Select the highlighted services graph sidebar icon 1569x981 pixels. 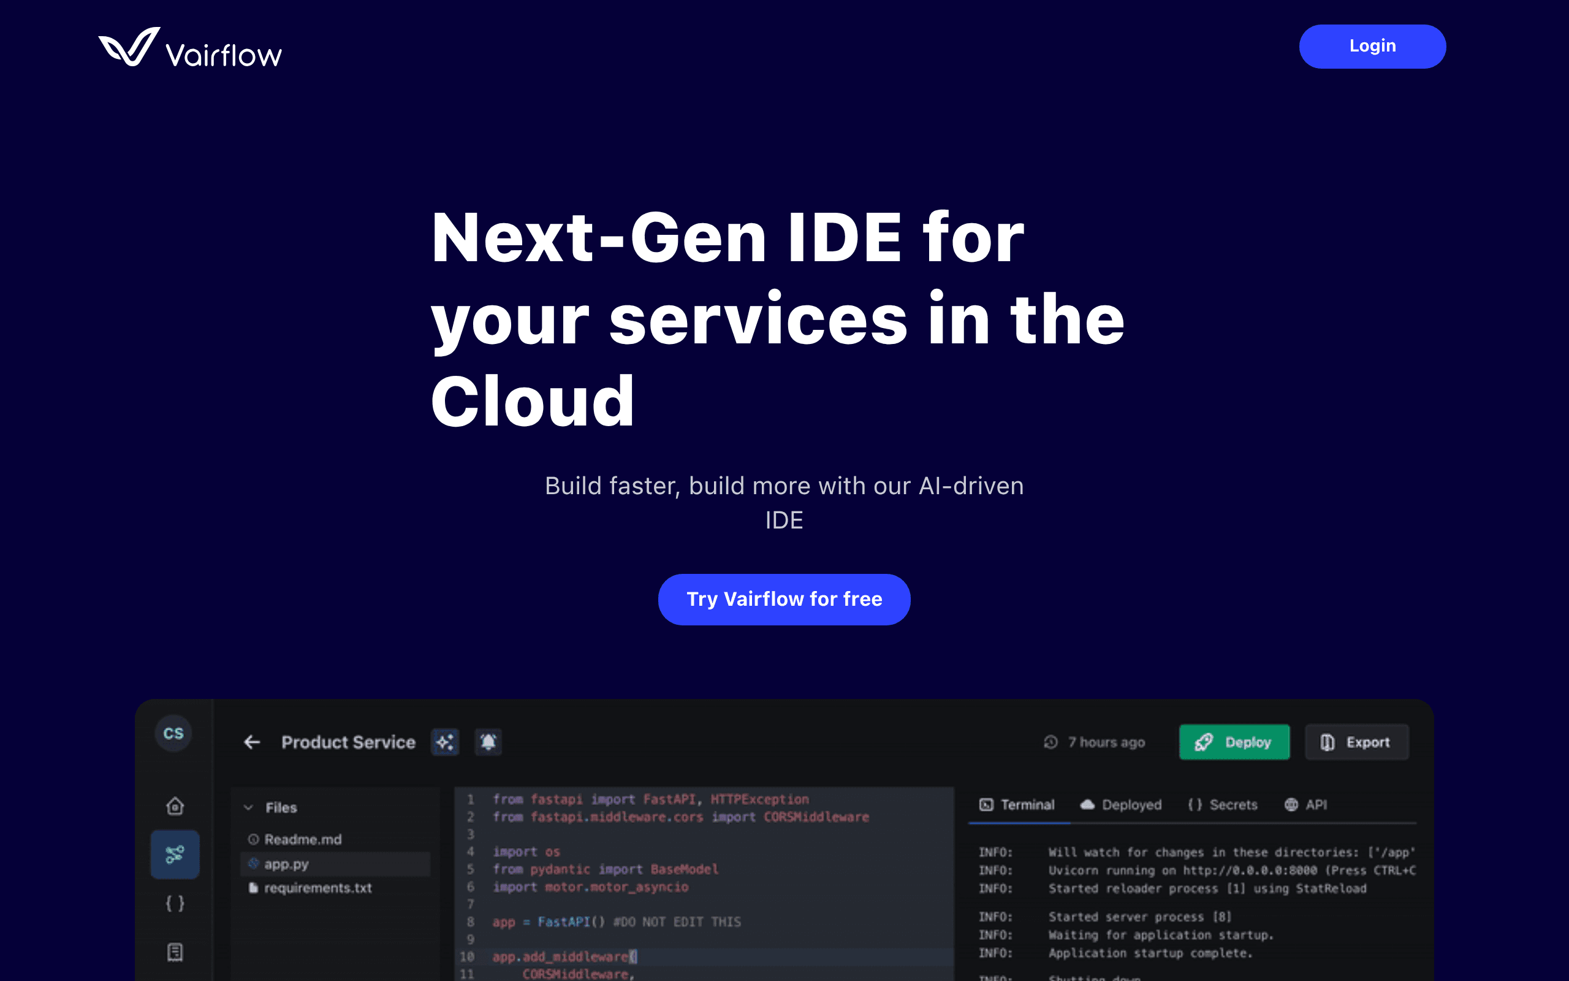tap(175, 855)
